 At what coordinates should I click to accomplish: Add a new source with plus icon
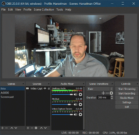pyautogui.click(x=28, y=128)
